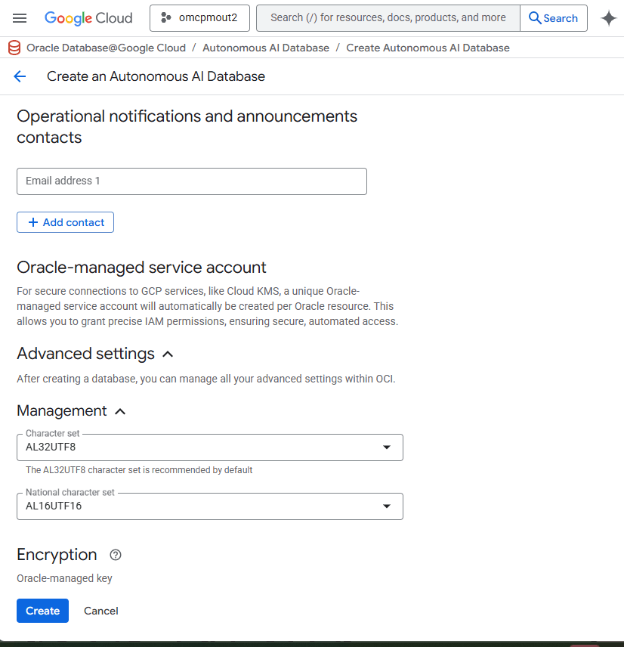
Task: Open the Oracle Database@Google Cloud breadcrumb link
Action: pyautogui.click(x=104, y=47)
